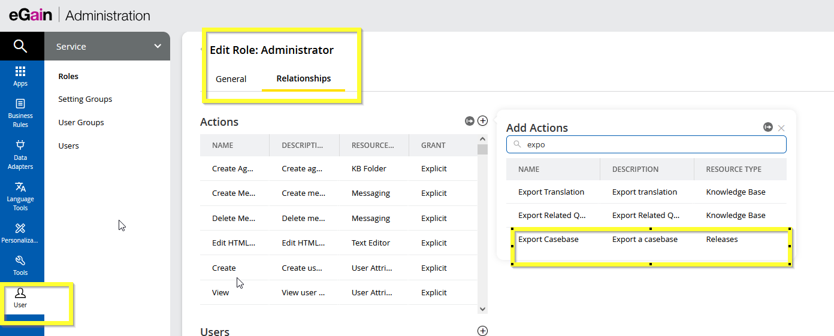This screenshot has height=336, width=834.
Task: Switch to the General tab
Action: (x=231, y=79)
